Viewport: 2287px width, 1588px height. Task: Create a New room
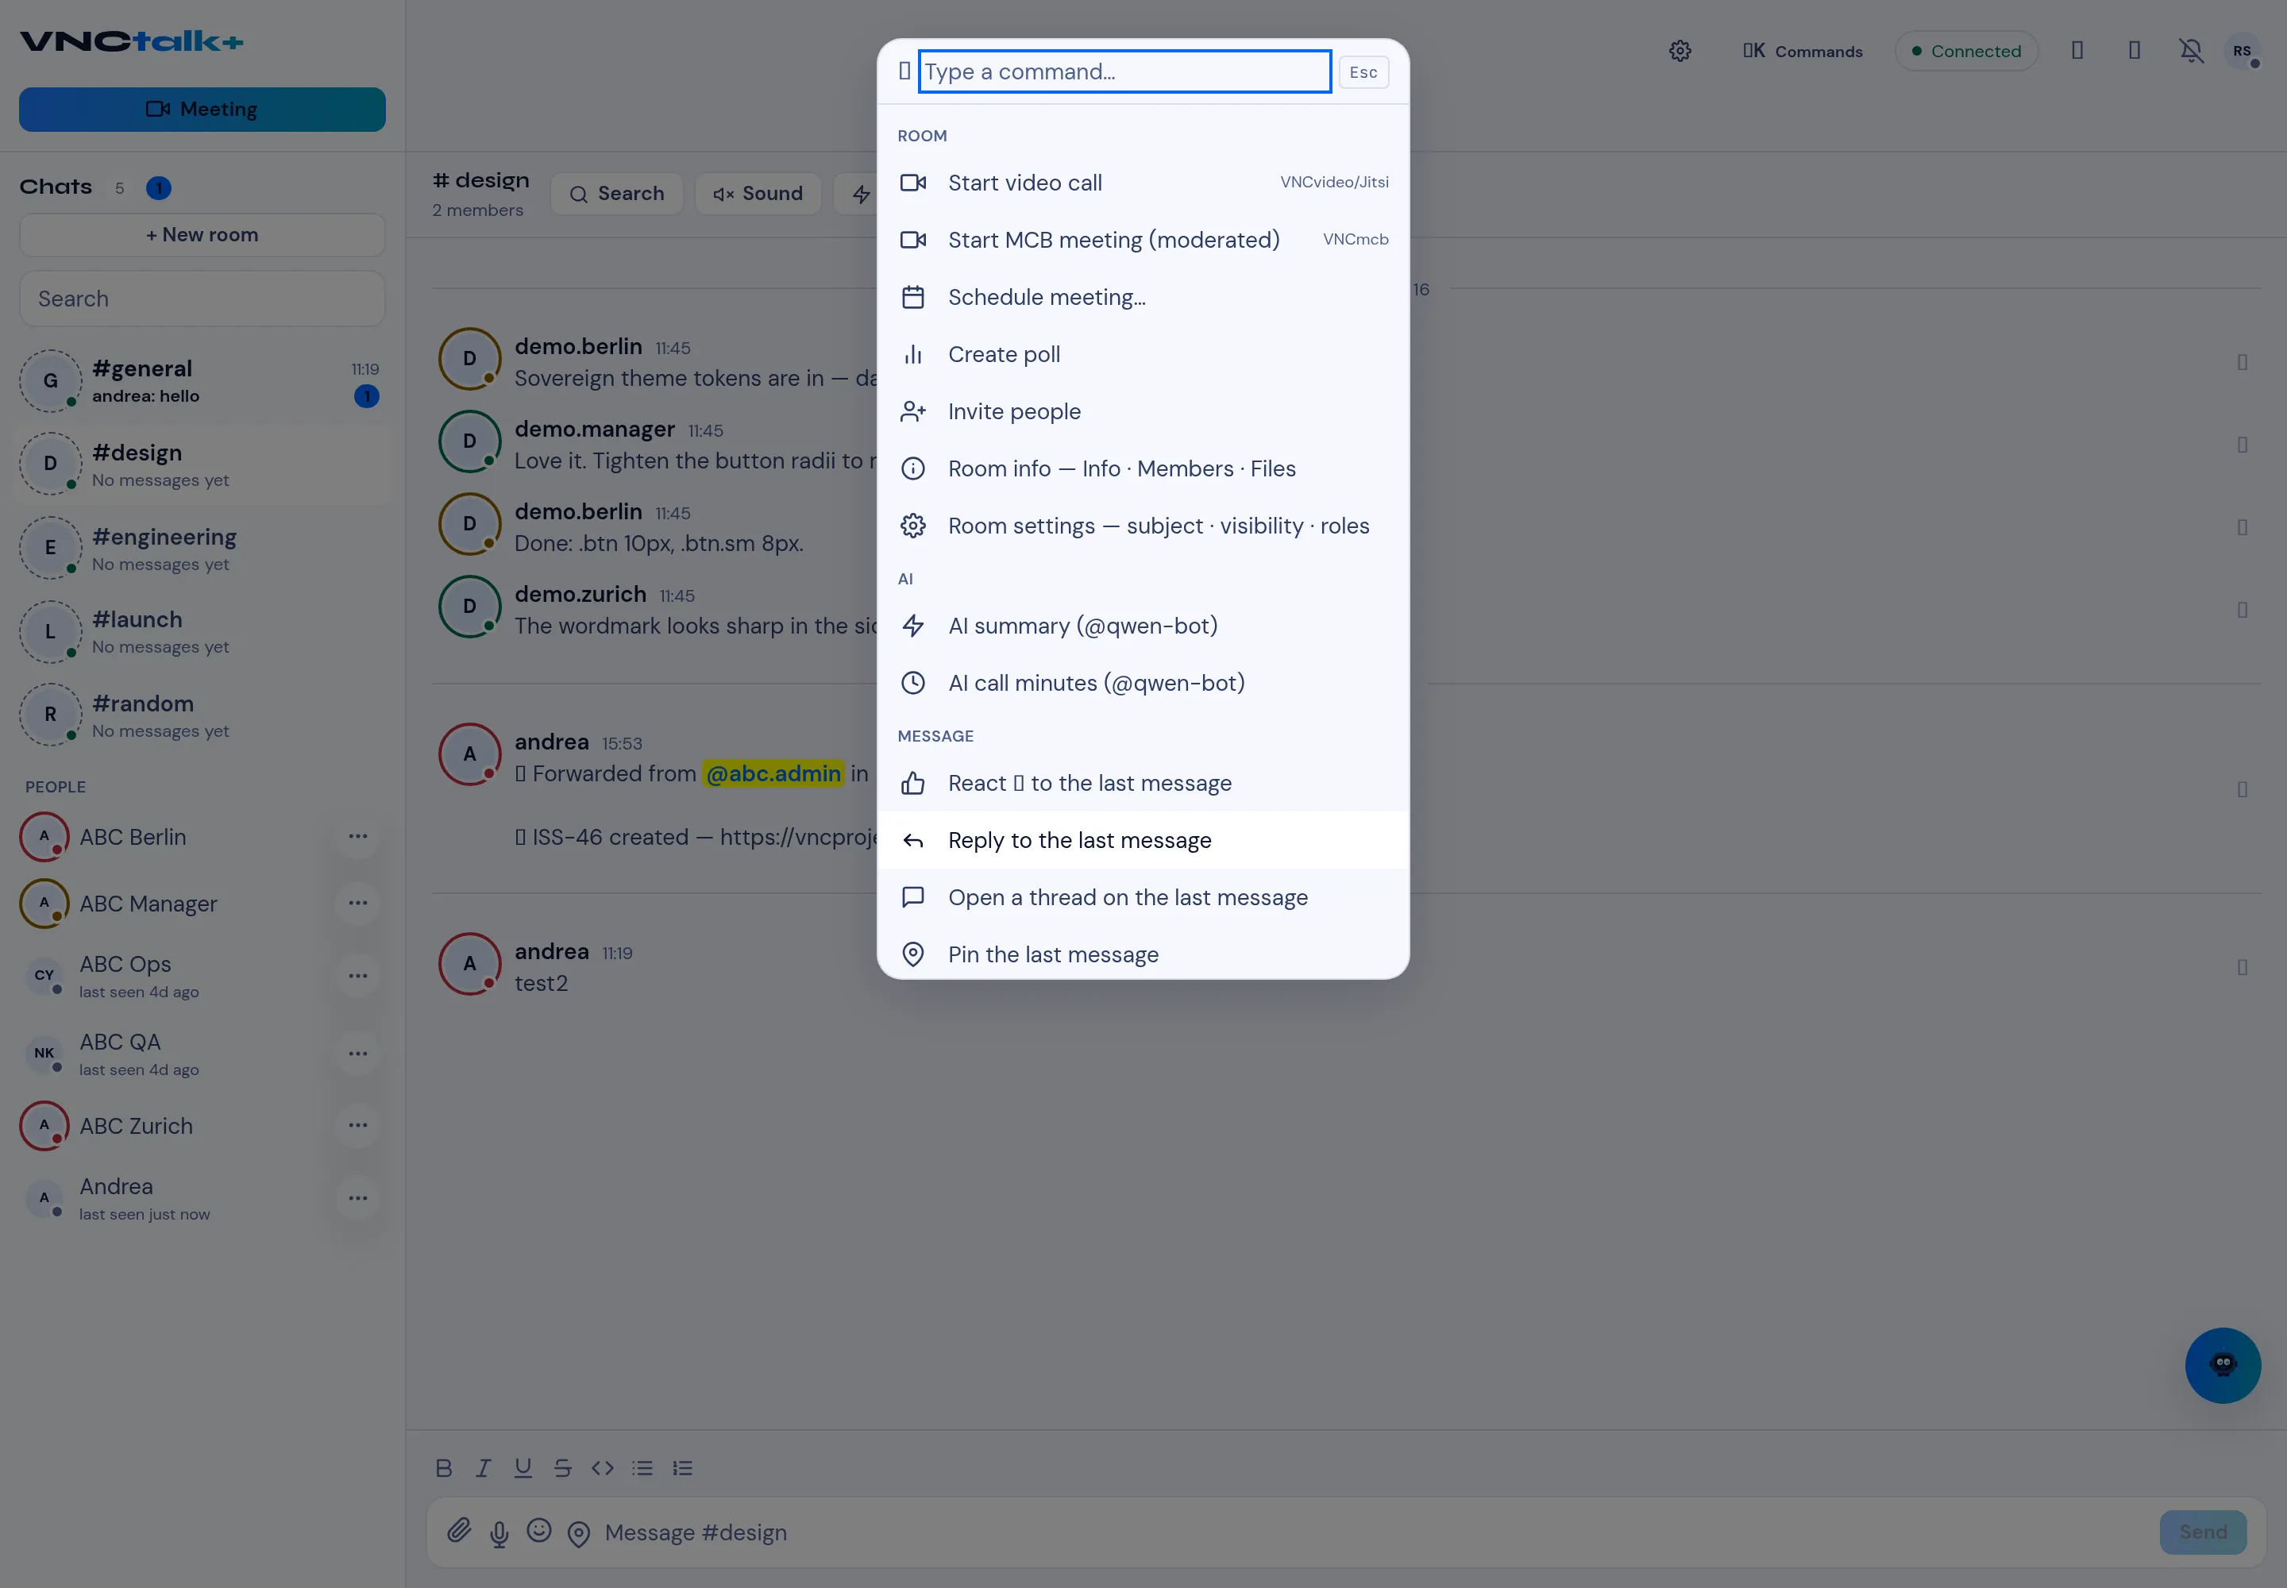point(202,235)
